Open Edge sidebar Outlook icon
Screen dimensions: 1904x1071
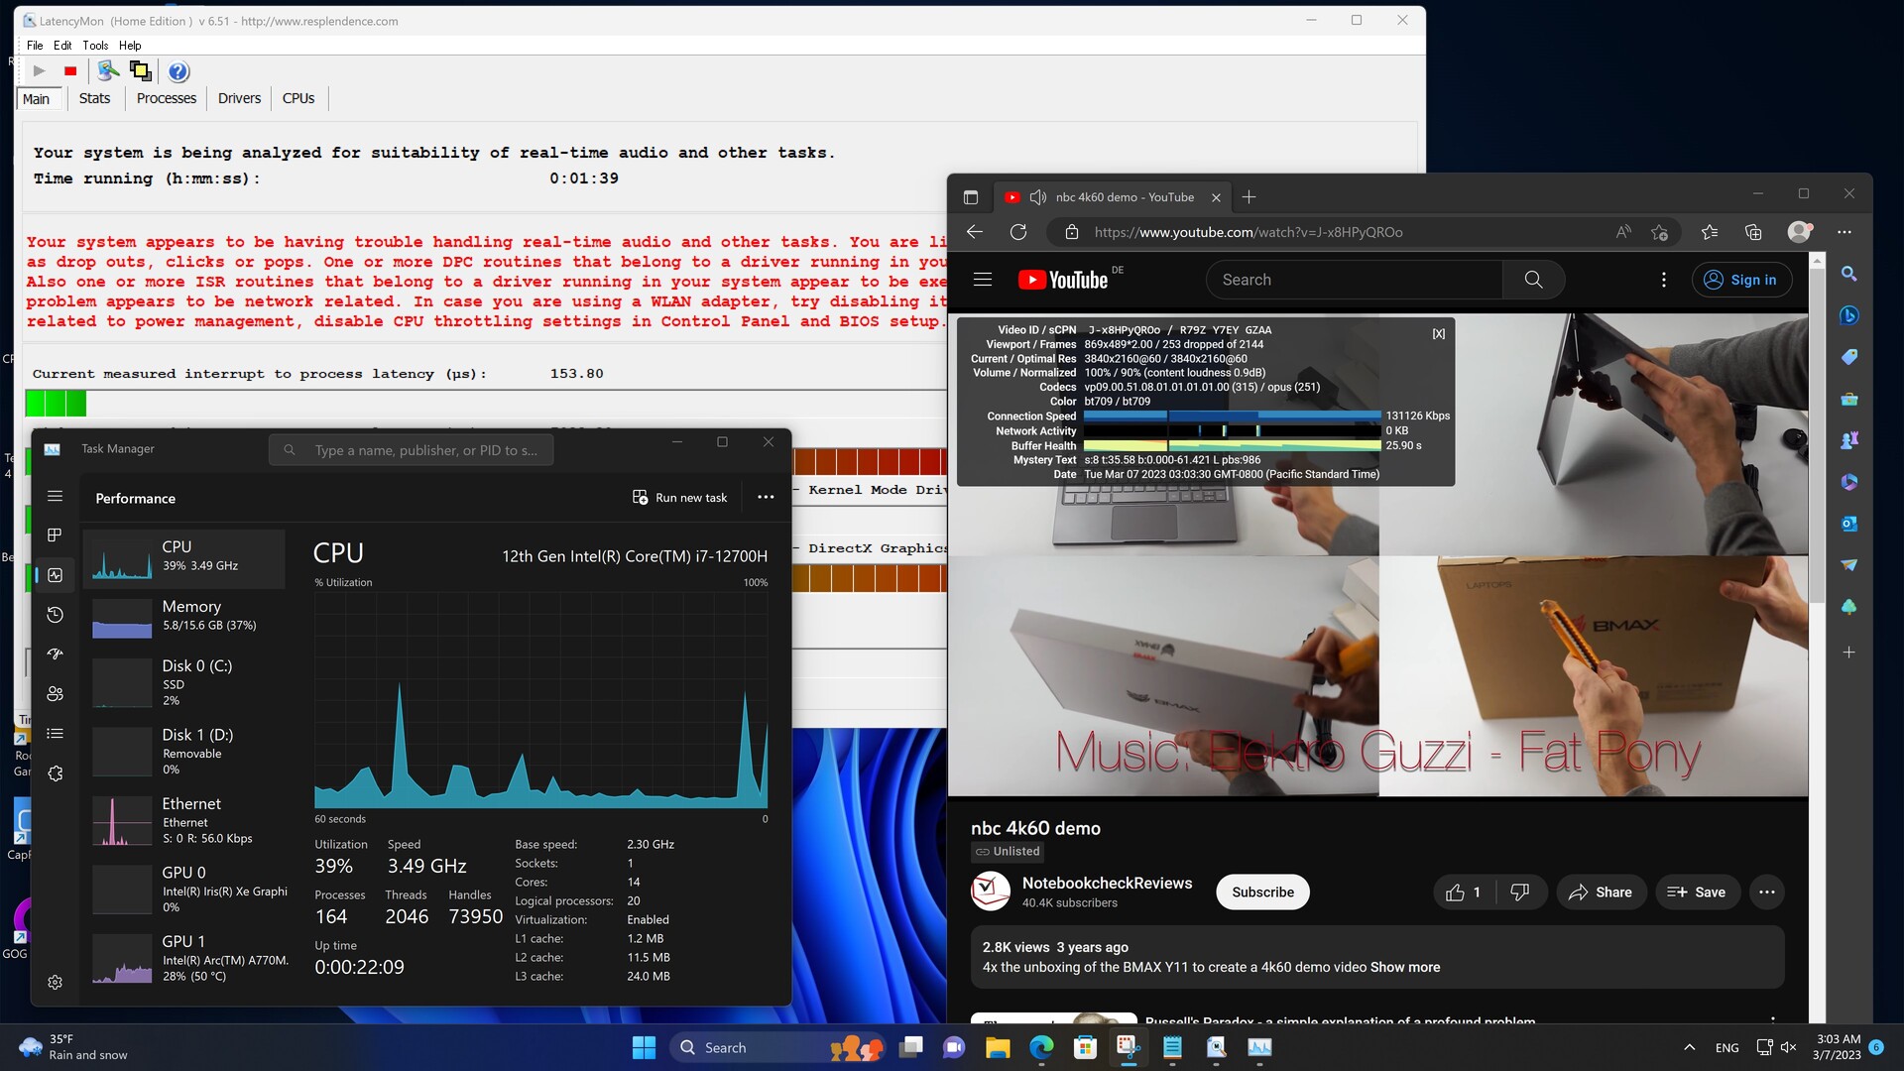1849,524
